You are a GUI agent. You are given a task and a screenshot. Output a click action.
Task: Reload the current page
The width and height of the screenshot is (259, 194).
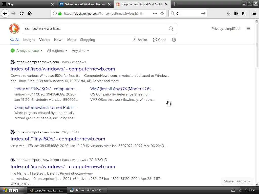(21, 13)
